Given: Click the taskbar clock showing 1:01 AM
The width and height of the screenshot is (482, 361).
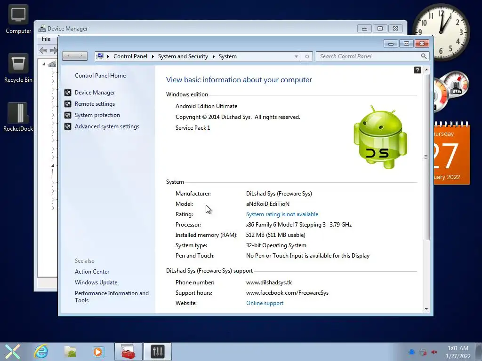Looking at the screenshot, I should coord(458,352).
